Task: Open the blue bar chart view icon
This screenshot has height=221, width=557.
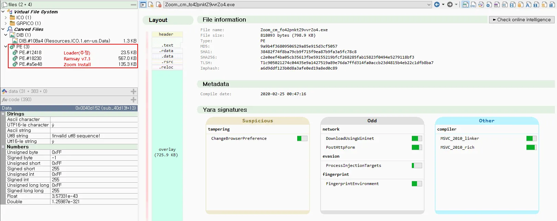Action: (552, 4)
